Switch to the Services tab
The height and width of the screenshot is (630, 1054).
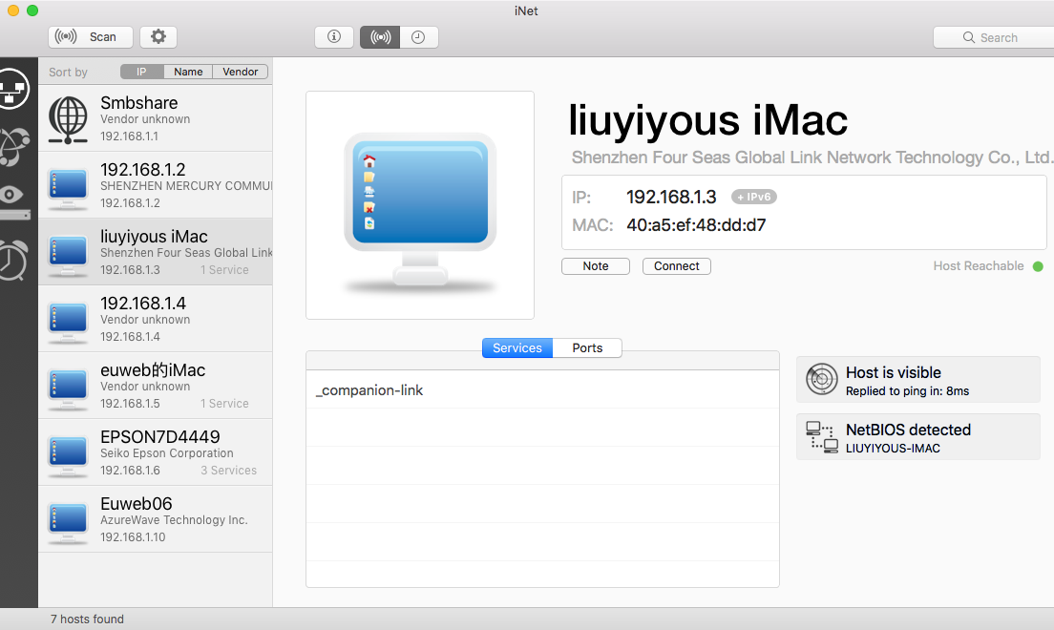(517, 348)
